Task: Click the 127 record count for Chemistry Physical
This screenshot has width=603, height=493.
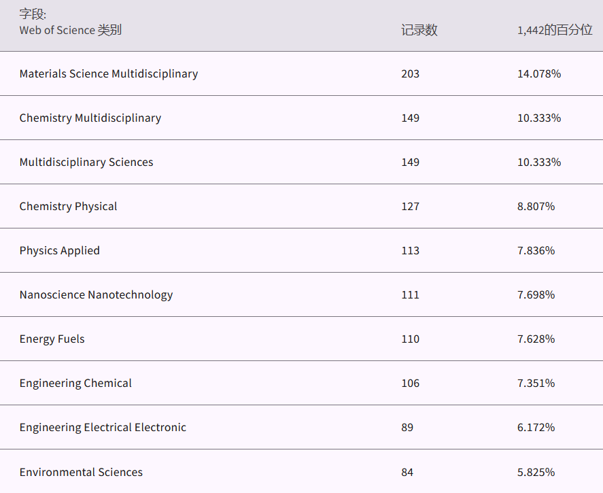Action: coord(410,206)
